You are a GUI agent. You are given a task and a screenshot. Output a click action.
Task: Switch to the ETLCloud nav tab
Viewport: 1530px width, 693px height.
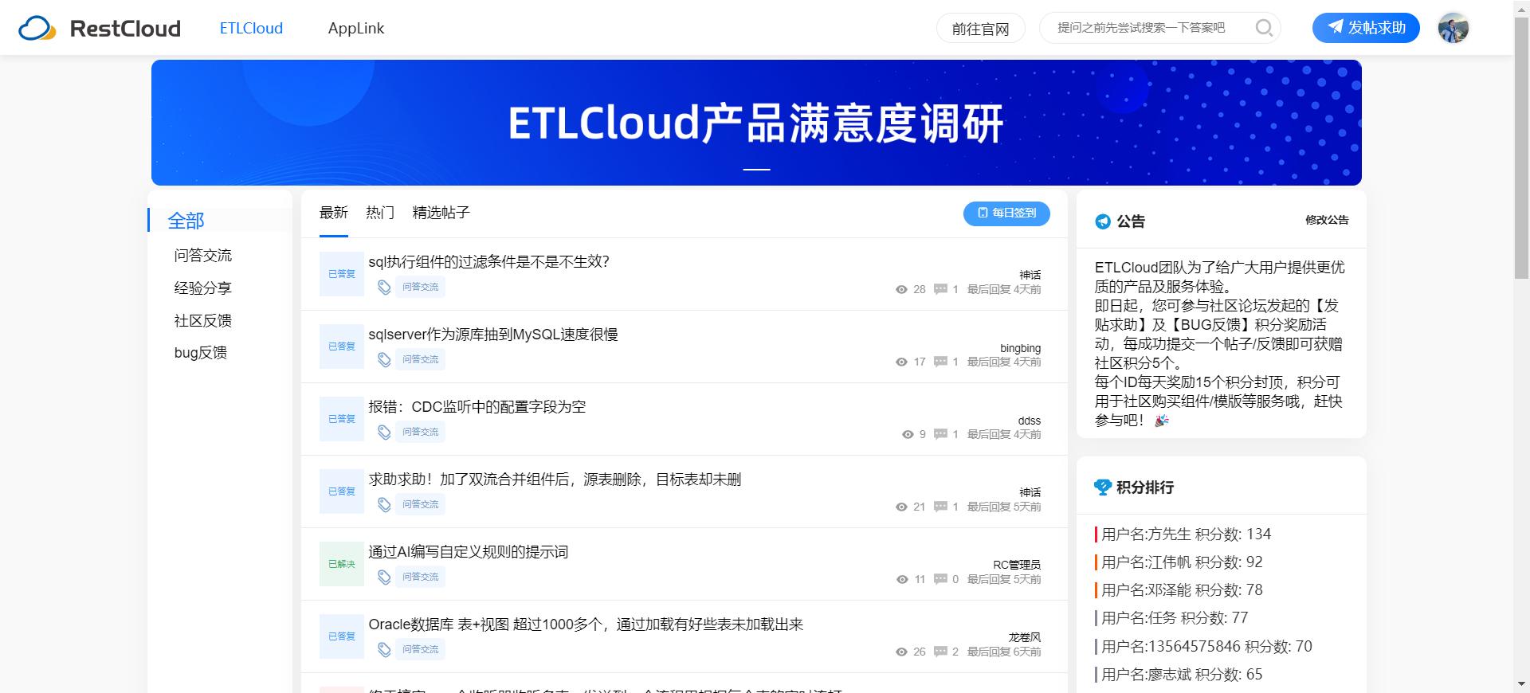click(251, 28)
